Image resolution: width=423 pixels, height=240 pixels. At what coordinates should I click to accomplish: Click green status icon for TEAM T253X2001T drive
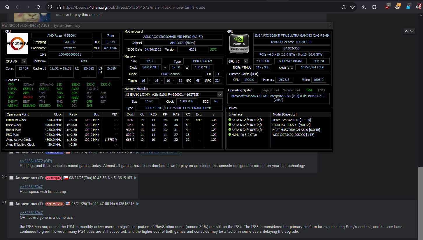230,120
